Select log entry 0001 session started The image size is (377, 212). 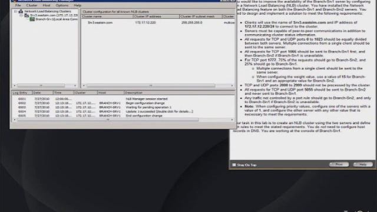123,99
